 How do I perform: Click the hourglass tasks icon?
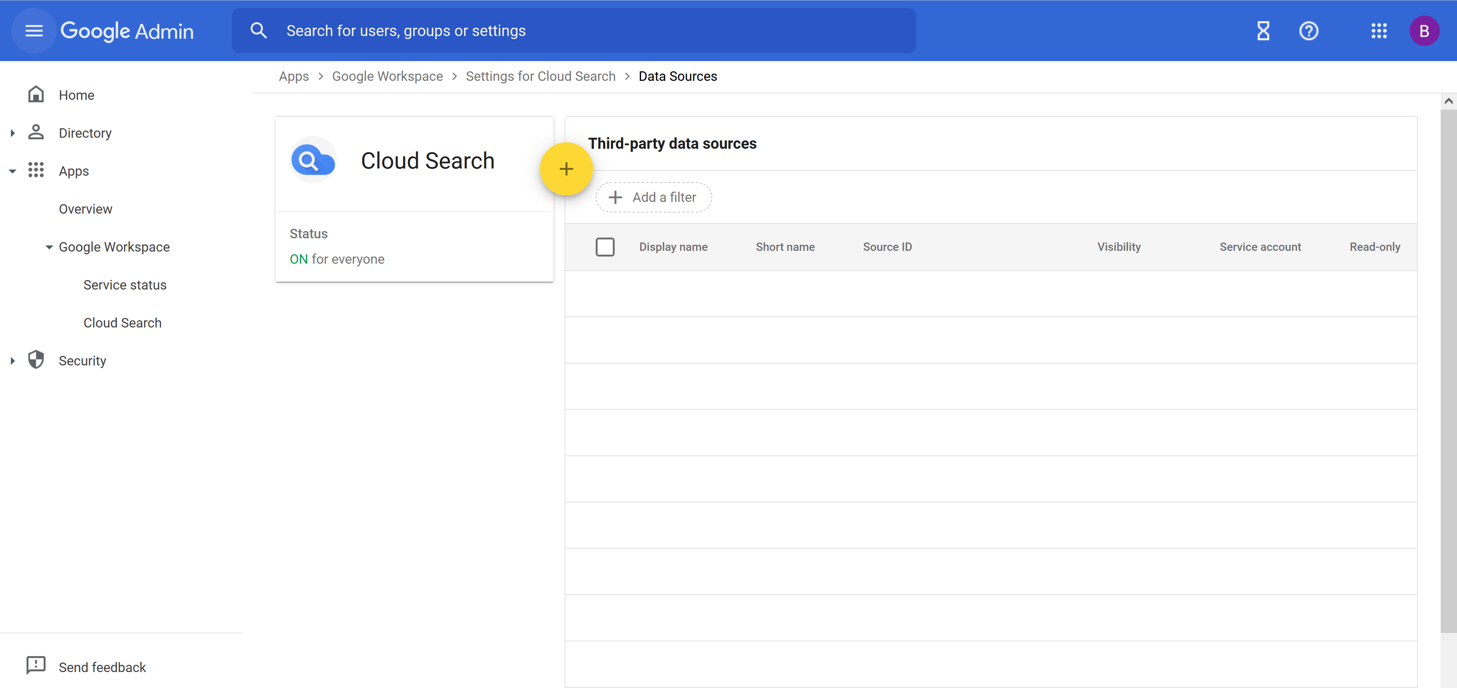[1263, 31]
